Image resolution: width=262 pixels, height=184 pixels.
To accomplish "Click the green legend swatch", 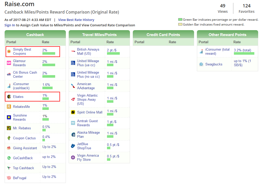I will [x=180, y=19].
